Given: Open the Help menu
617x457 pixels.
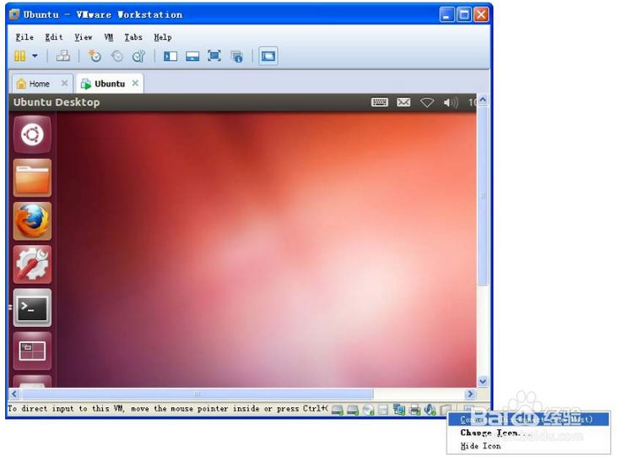Looking at the screenshot, I should [163, 37].
